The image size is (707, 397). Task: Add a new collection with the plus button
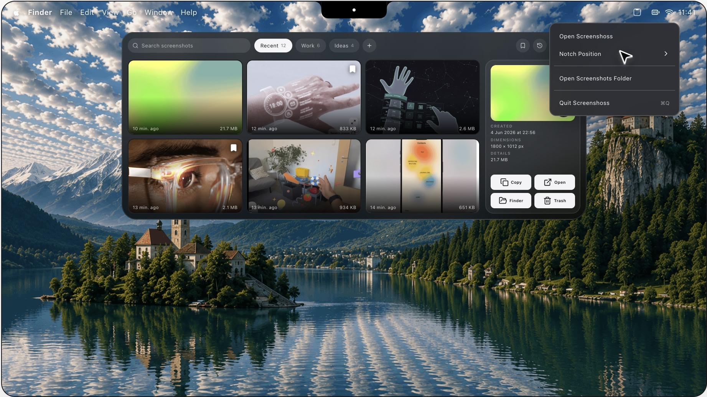pos(369,46)
